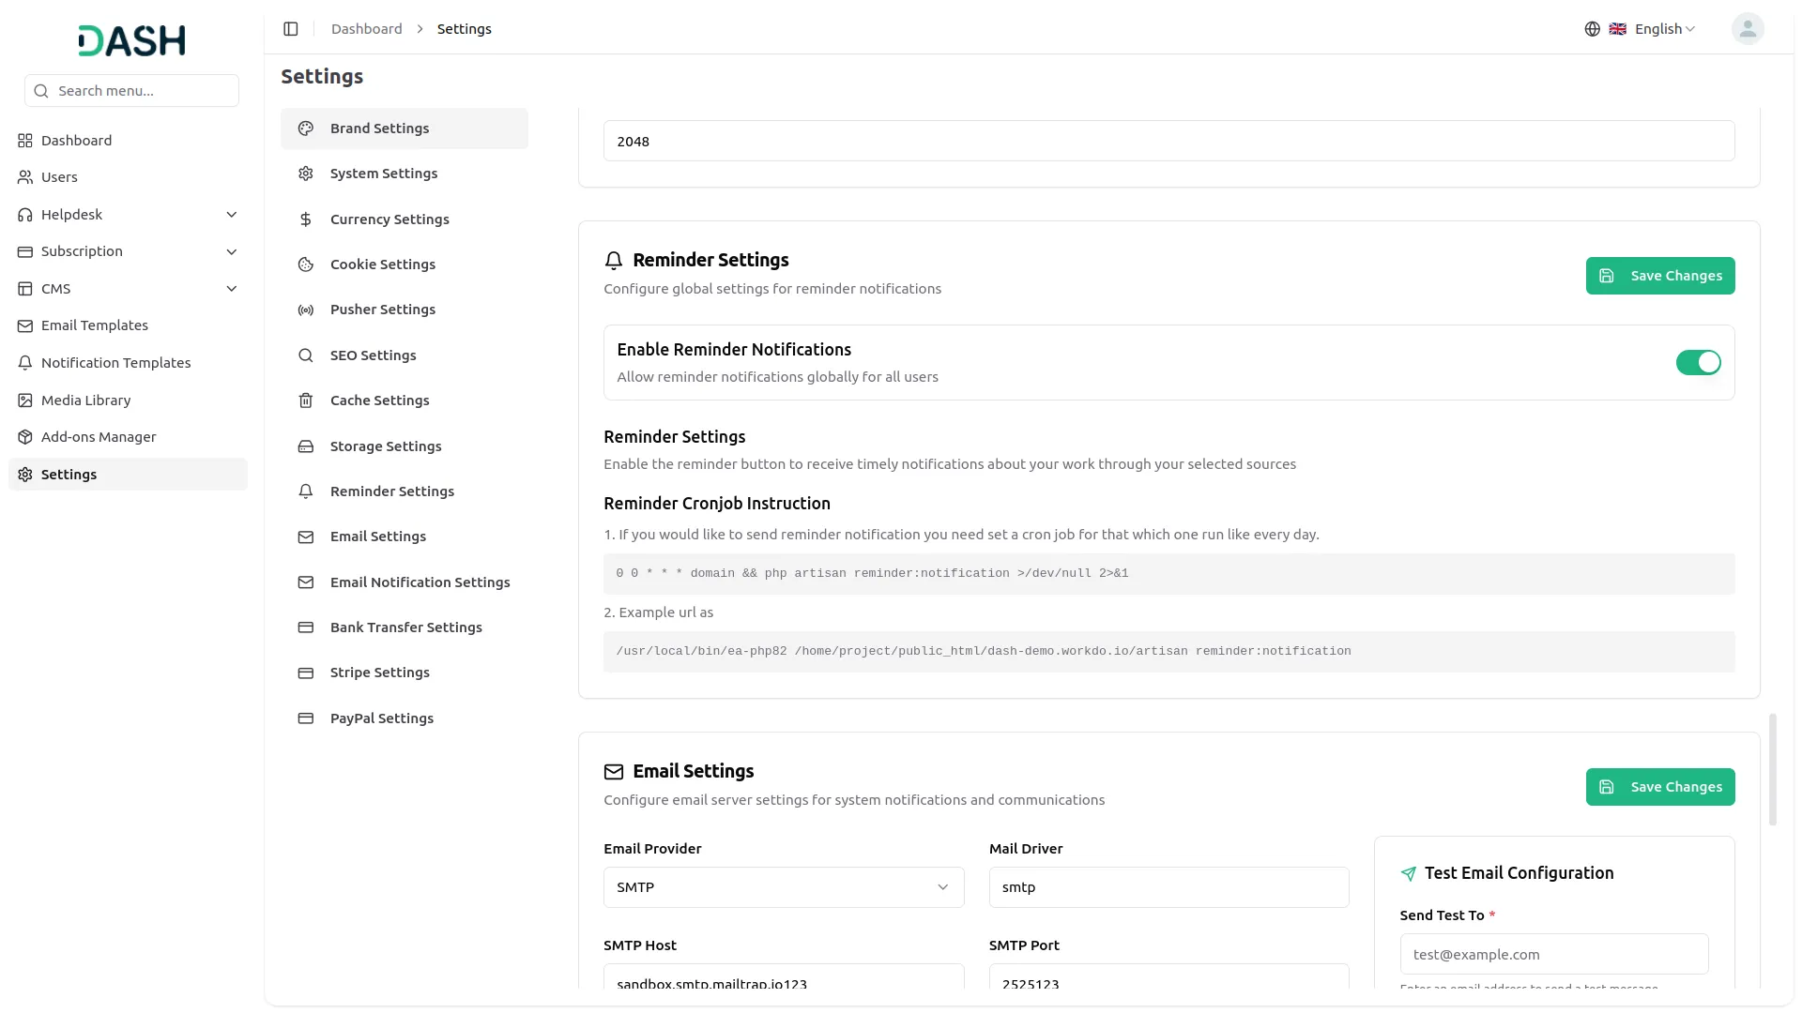
Task: Select the SEO Settings magnifier icon
Action: coord(305,355)
